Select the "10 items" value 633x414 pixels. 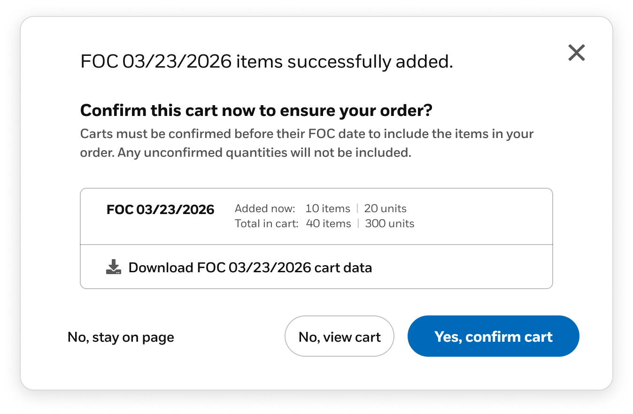point(327,208)
